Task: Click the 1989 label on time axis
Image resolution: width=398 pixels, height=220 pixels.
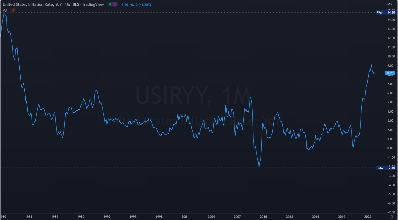Action: [81, 217]
